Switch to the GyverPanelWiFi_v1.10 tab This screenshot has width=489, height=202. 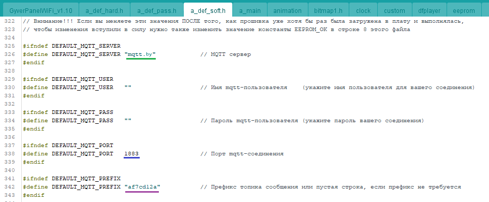[x=41, y=10]
